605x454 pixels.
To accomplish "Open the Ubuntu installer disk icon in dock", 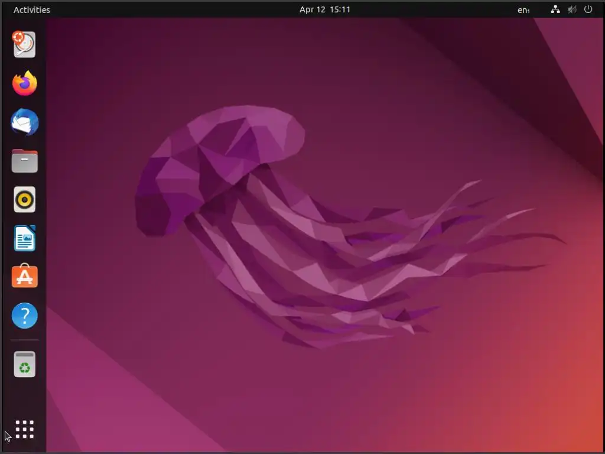I will (x=24, y=44).
